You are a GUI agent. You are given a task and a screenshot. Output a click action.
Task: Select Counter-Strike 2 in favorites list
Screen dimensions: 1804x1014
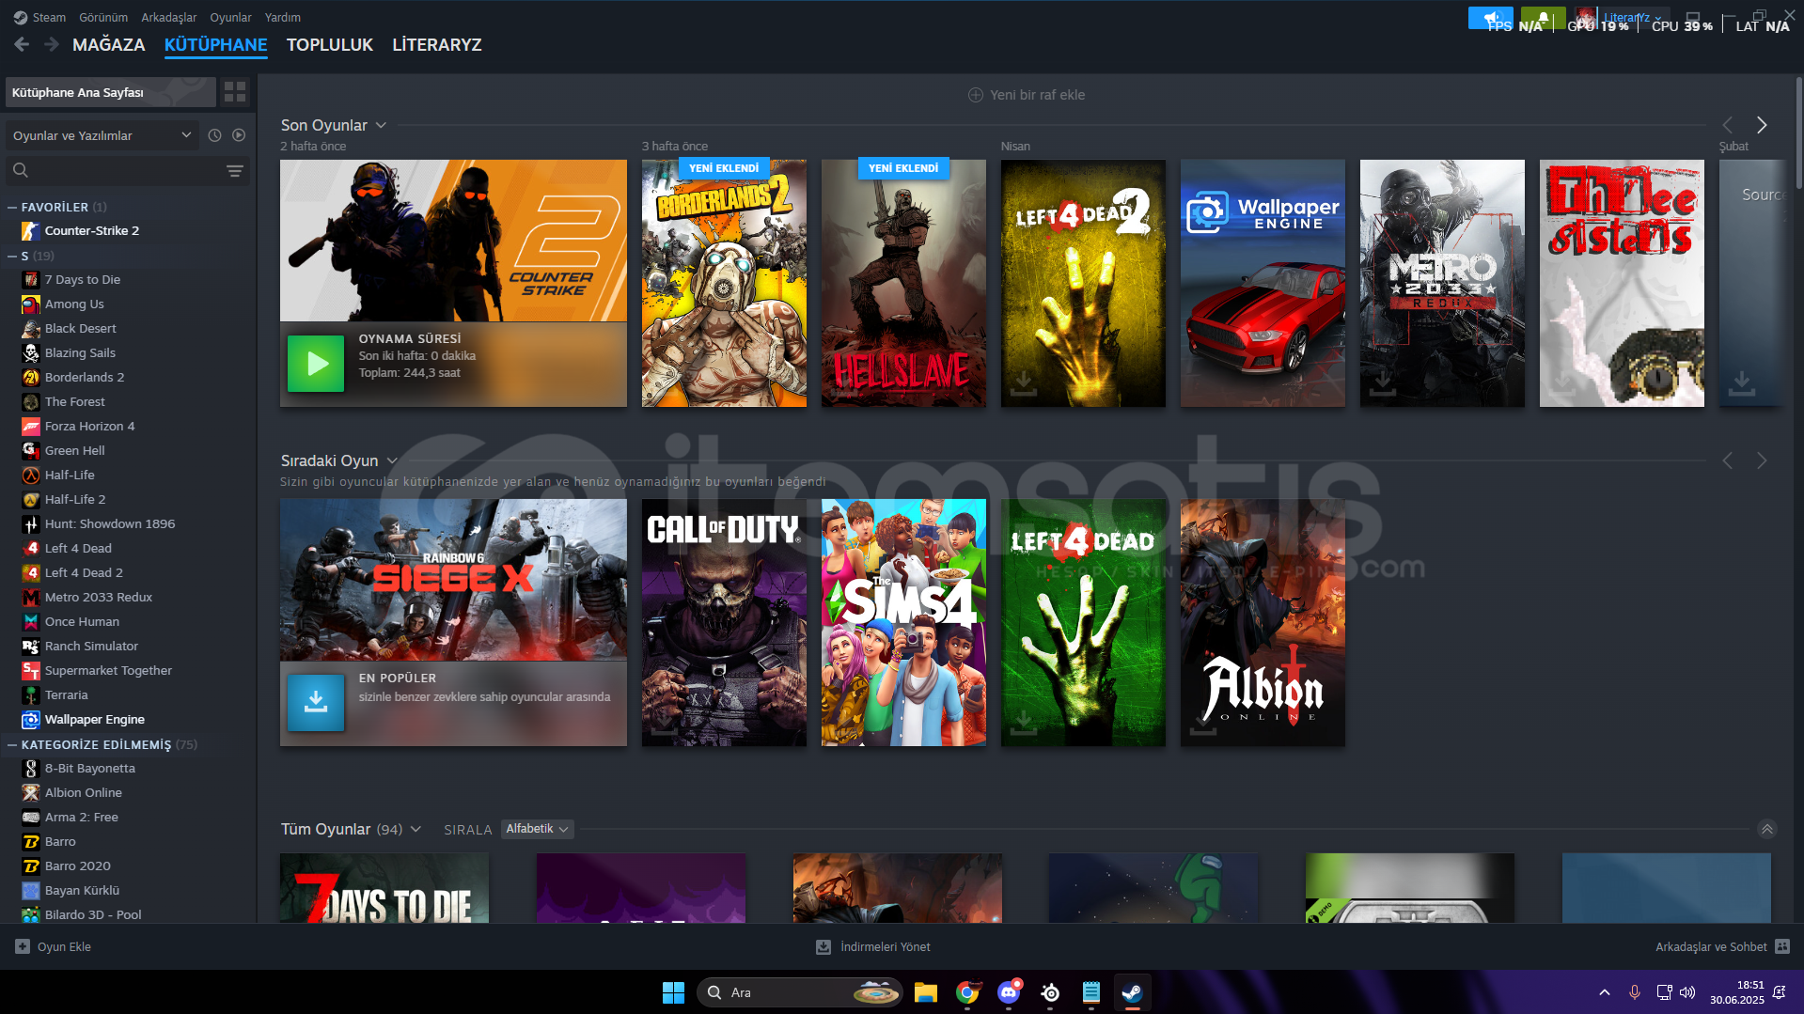(x=92, y=230)
